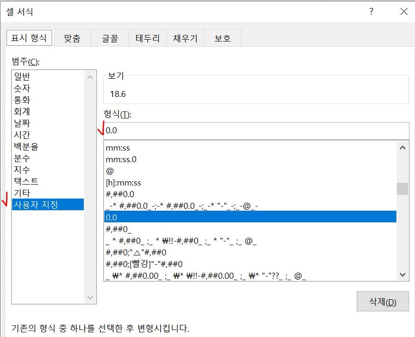The height and width of the screenshot is (337, 415).
Task: Select #,##0;[빨강]"-"#,##0 format
Action: click(250, 264)
